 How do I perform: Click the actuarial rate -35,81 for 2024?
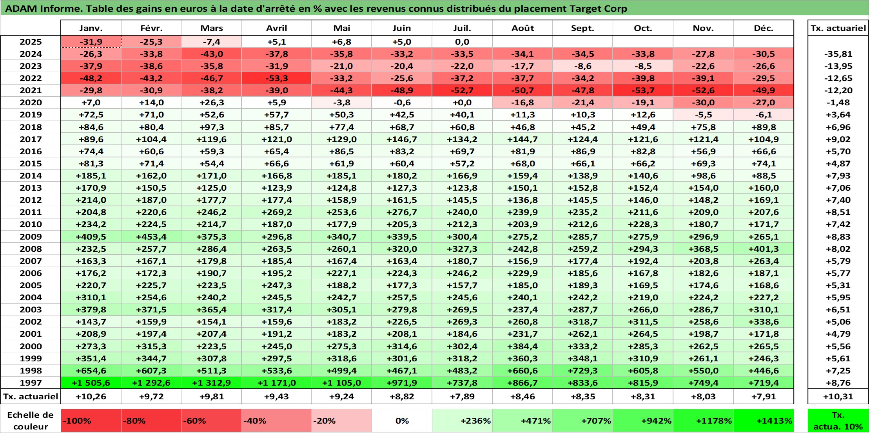click(838, 54)
